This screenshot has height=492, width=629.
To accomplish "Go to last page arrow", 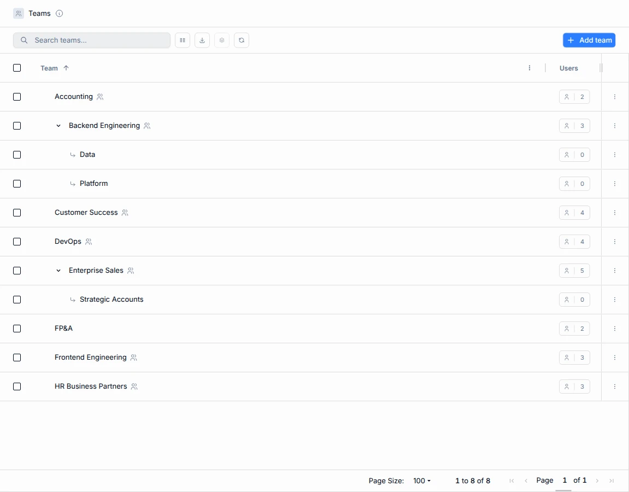I will coord(612,481).
